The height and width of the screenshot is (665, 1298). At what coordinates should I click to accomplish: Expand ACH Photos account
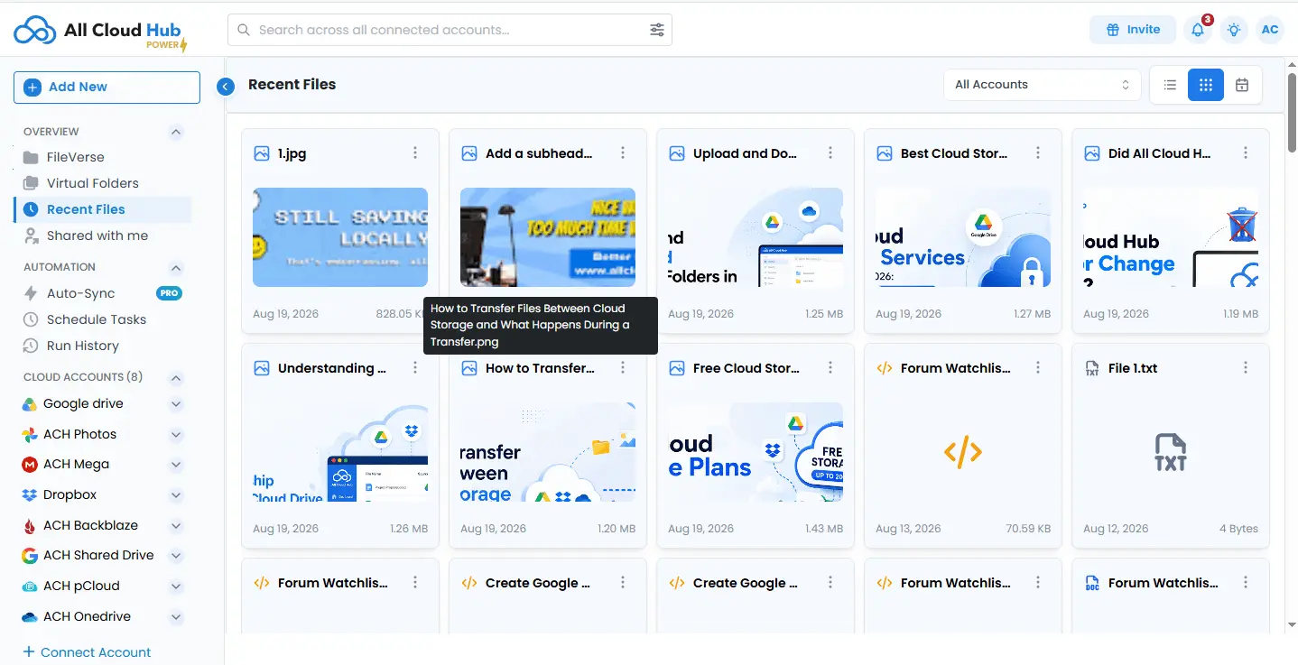176,435
